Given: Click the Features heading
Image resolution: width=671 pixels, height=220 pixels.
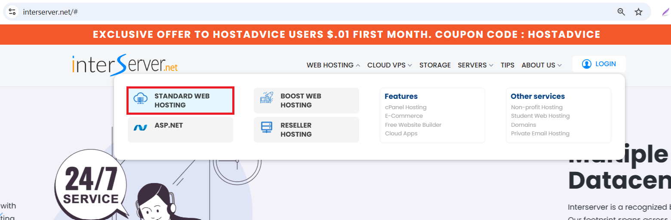Looking at the screenshot, I should [401, 96].
